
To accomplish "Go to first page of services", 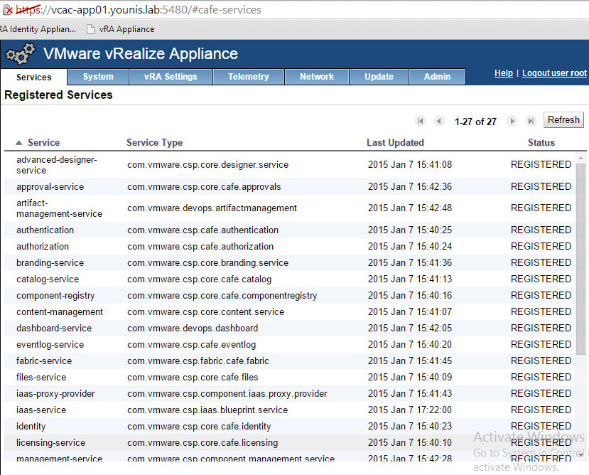I will point(421,122).
